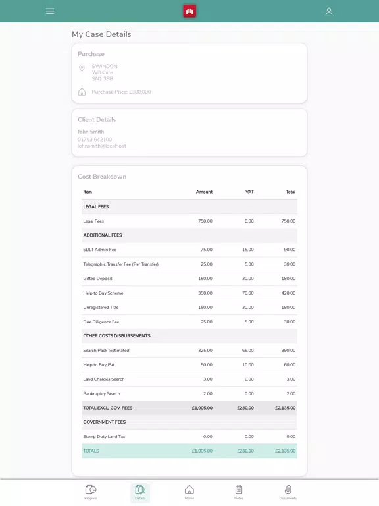Click the client name John Smith
Screen dimensions: 379x506
tap(91, 132)
